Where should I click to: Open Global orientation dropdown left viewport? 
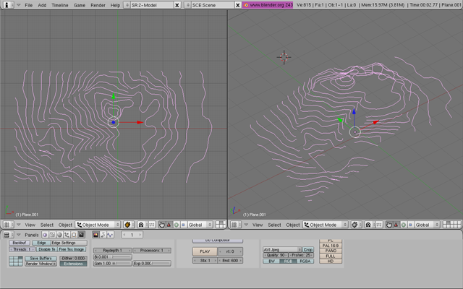pyautogui.click(x=200, y=225)
